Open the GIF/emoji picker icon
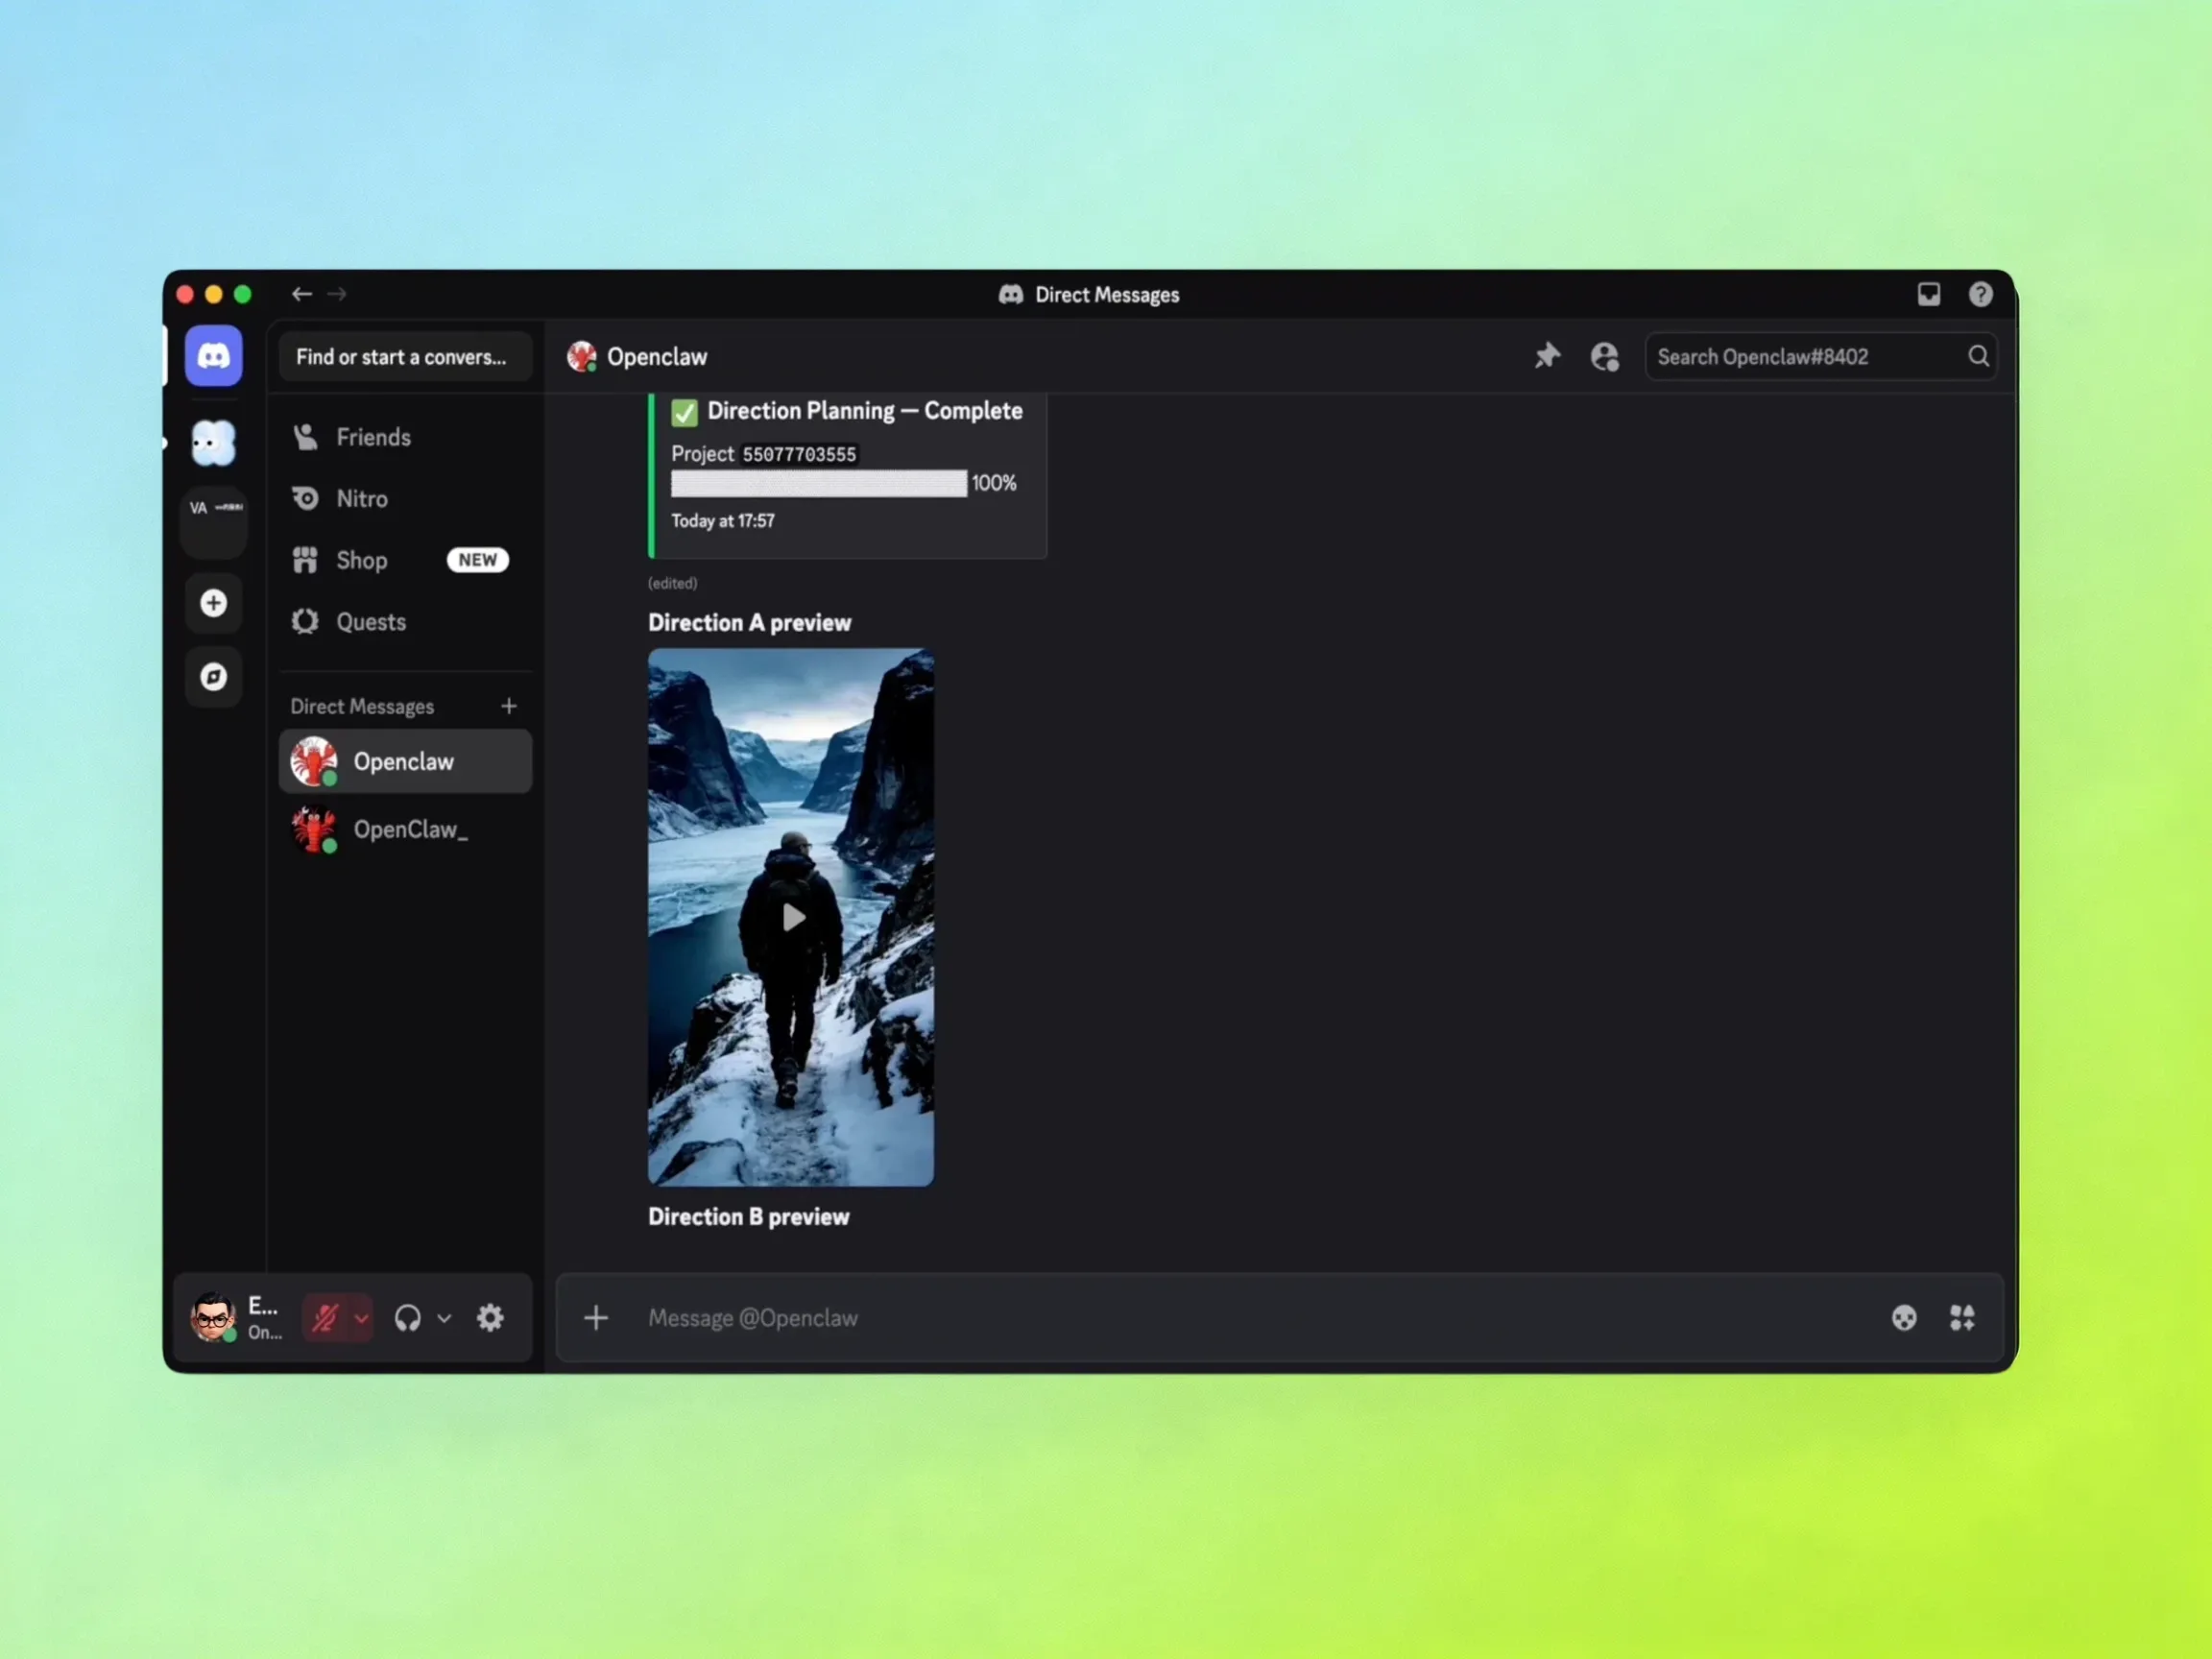 pyautogui.click(x=1904, y=1318)
